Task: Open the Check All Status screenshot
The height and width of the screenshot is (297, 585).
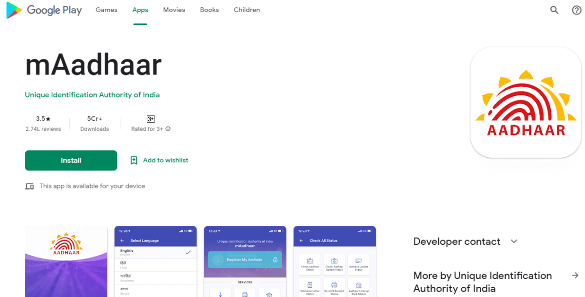Action: 334,261
